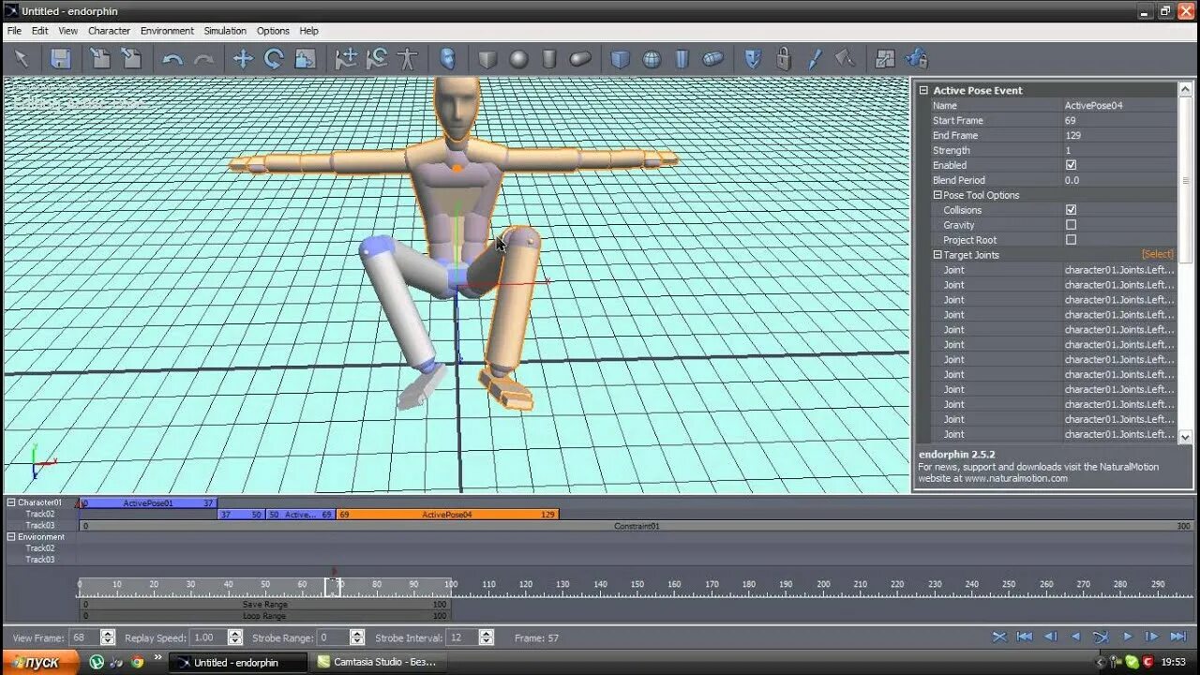This screenshot has height=675, width=1200.
Task: Select the rotate tool
Action: 274,59
